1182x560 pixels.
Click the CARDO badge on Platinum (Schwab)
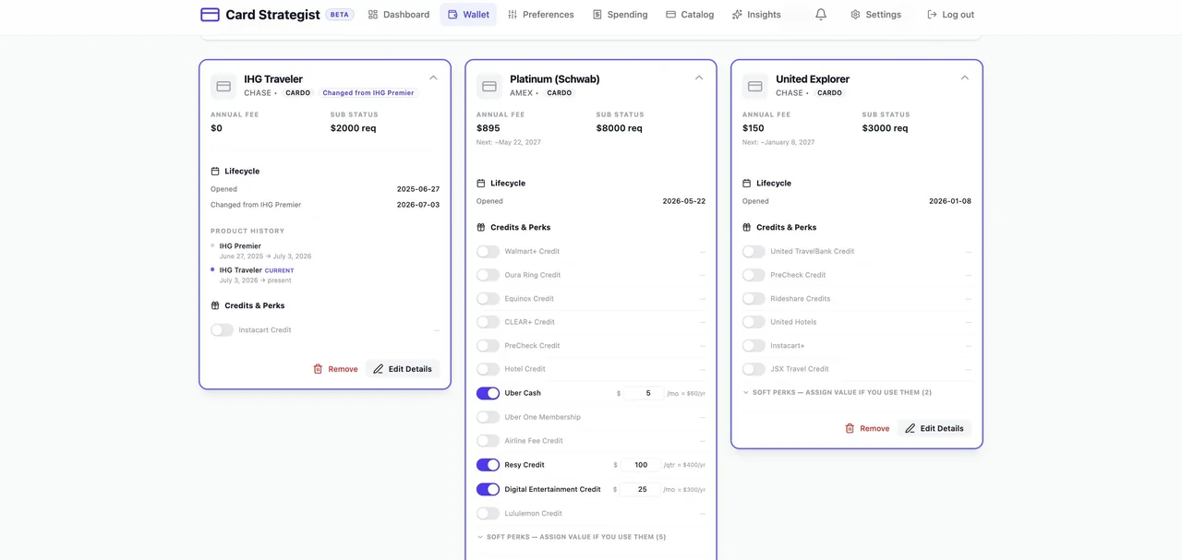tap(559, 93)
